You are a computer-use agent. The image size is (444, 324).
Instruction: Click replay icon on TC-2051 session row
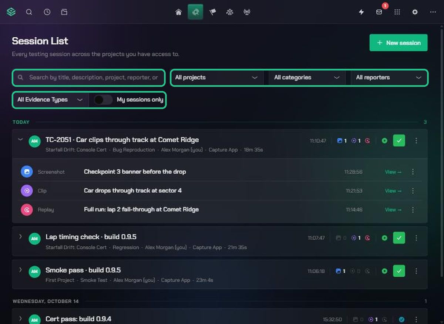(367, 141)
